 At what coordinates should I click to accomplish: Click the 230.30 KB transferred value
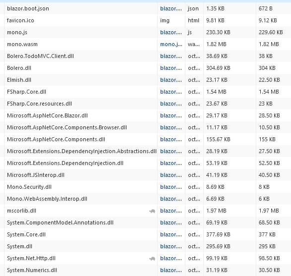[218, 32]
